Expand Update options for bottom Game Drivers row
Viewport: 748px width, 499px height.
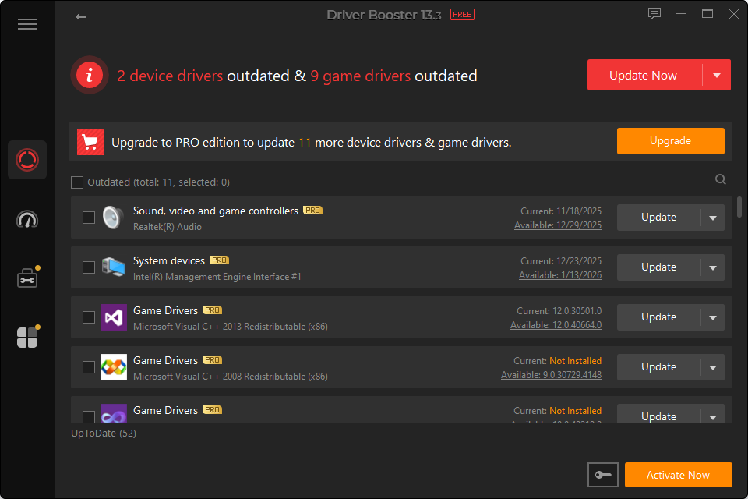click(x=713, y=417)
